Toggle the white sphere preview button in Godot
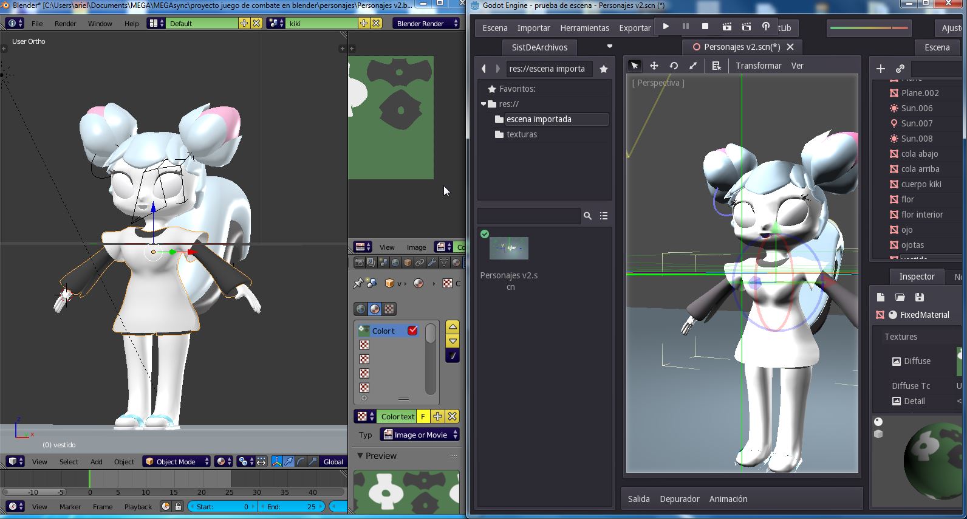This screenshot has height=519, width=967. coord(878,421)
